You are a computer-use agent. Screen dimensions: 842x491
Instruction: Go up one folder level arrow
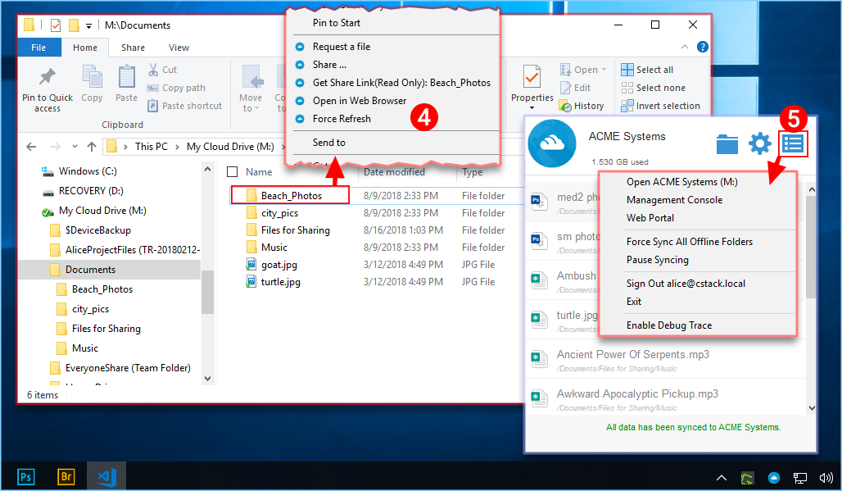click(92, 147)
